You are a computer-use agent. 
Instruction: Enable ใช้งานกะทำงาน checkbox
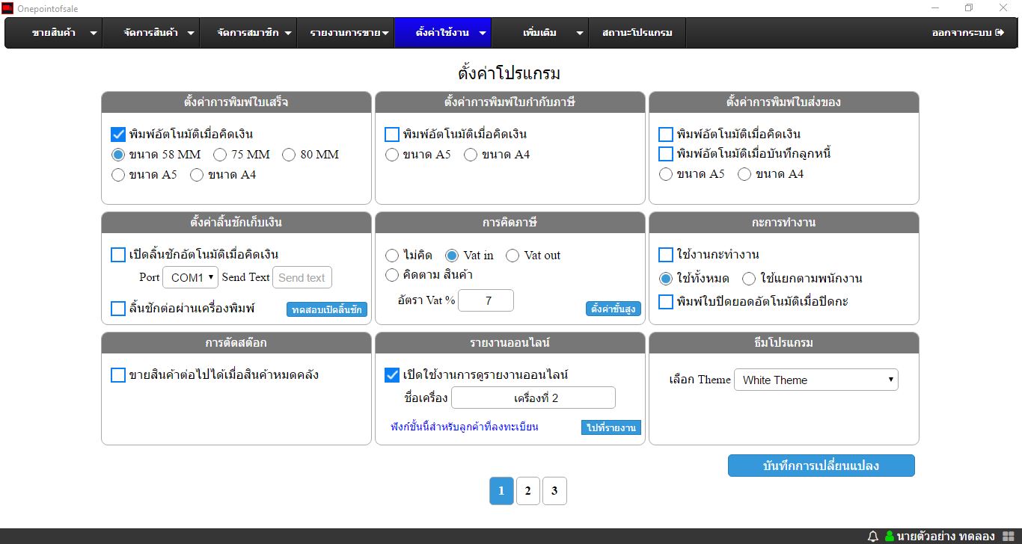[x=666, y=255]
